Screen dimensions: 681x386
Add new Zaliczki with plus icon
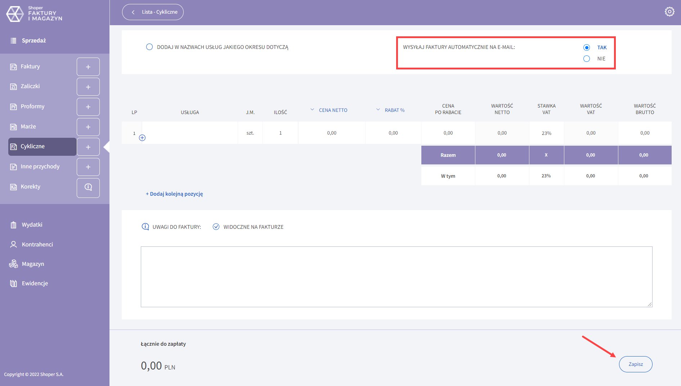[88, 87]
